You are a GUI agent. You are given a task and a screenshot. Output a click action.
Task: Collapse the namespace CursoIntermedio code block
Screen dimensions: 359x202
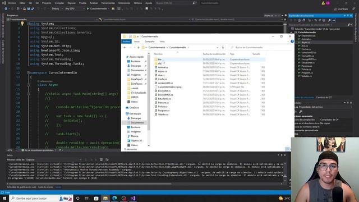29,72
